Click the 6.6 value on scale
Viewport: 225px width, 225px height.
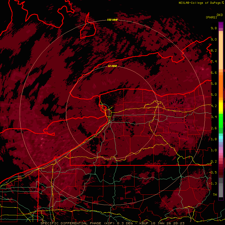[x=214, y=72]
